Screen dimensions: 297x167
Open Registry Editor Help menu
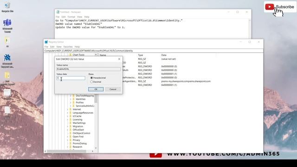77,46
